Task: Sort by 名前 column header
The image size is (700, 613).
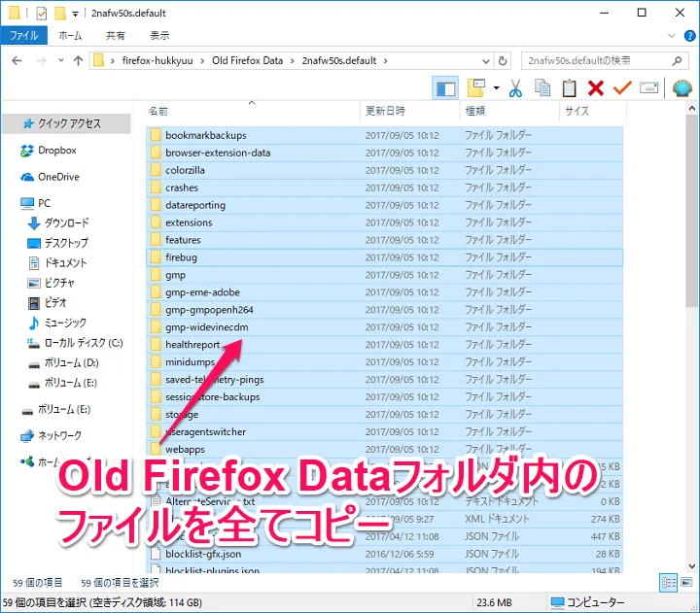Action: click(x=252, y=111)
